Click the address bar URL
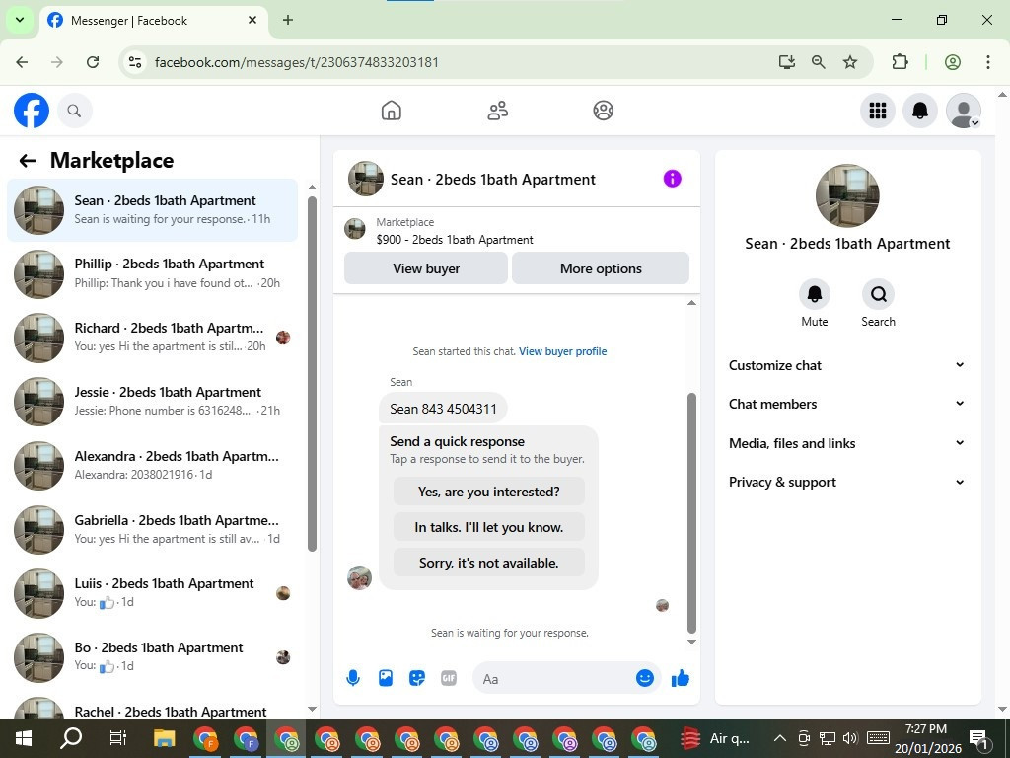Image resolution: width=1010 pixels, height=758 pixels. (297, 62)
